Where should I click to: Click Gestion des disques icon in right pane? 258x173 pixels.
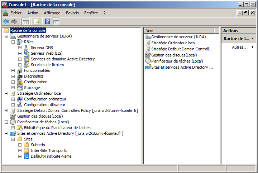[148, 55]
